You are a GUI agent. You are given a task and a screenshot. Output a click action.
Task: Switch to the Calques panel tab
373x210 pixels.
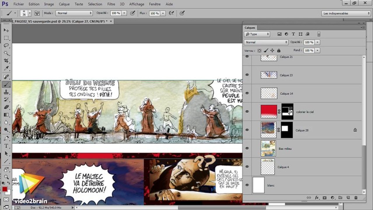click(x=250, y=28)
